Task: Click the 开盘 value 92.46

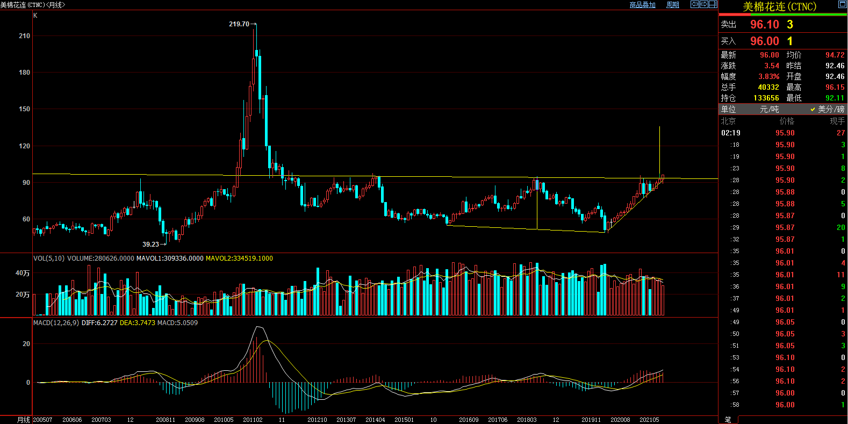Action: (835, 76)
